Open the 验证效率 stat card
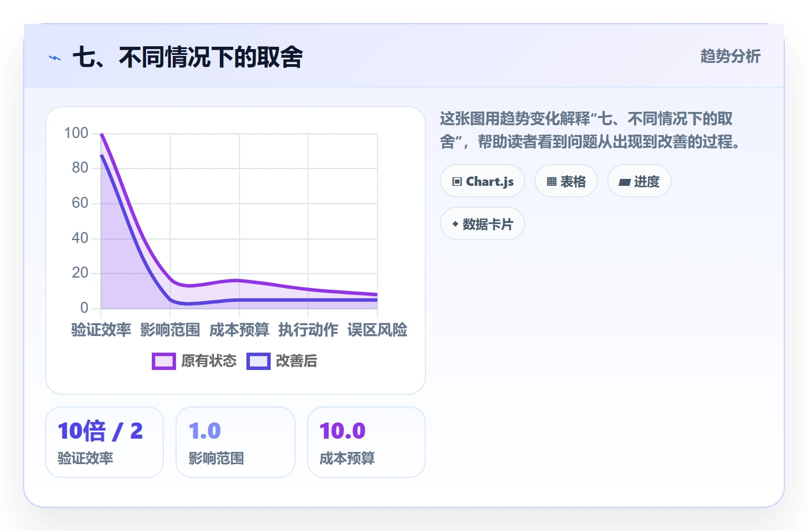This screenshot has height=531, width=808. [x=104, y=442]
